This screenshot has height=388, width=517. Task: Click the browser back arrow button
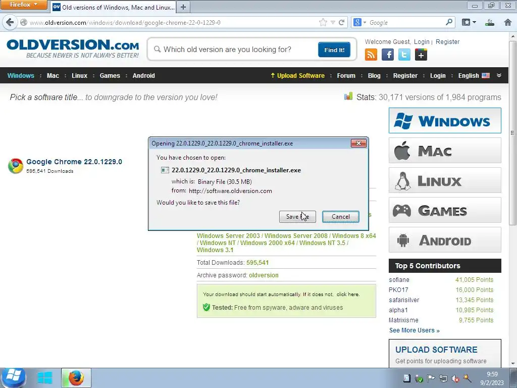pyautogui.click(x=10, y=22)
